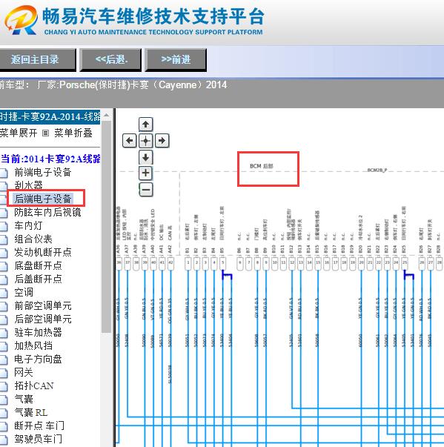Screen dimensions: 444x447
Task: Recenter the diagram with the center button
Action: coord(145,141)
